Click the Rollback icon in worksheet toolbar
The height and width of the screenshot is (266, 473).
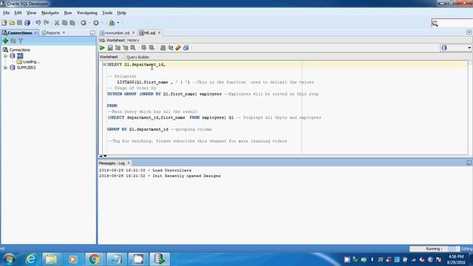tap(152, 47)
